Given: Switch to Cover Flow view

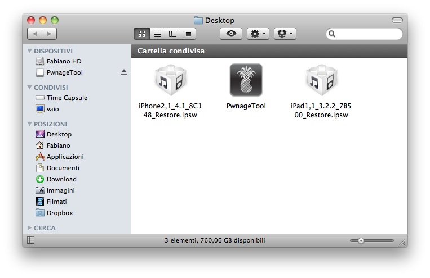Looking at the screenshot, I should 188,34.
